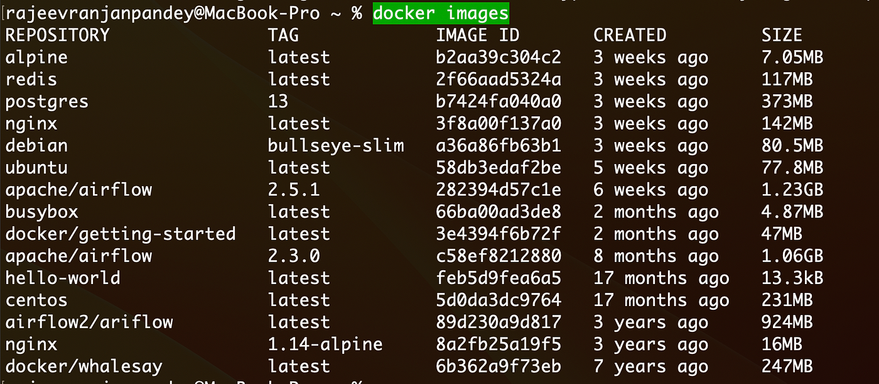The width and height of the screenshot is (879, 384).
Task: Select the size '924MB'
Action: pyautogui.click(x=787, y=322)
